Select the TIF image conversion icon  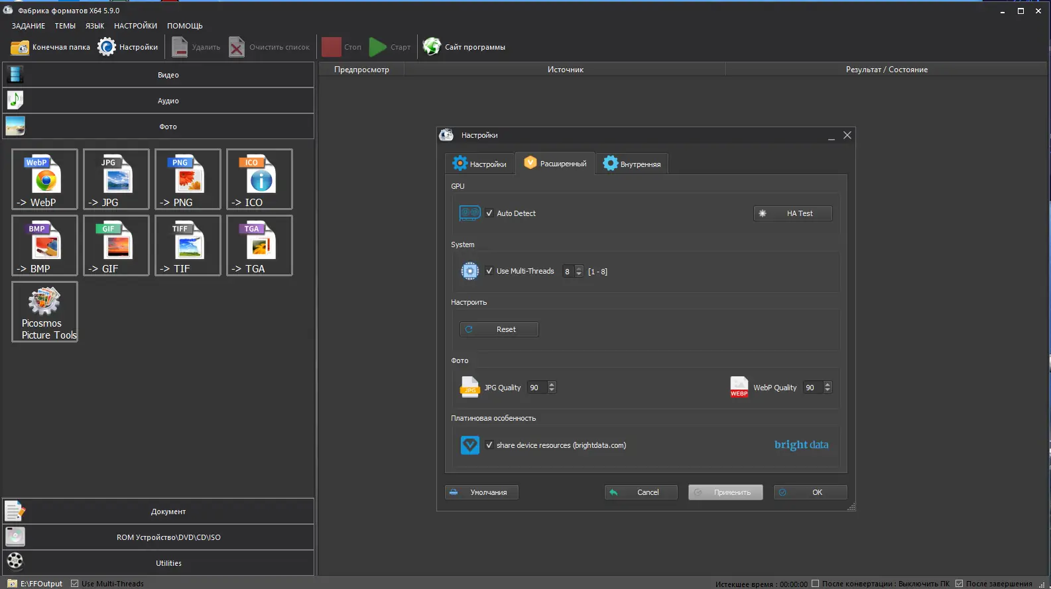(188, 245)
